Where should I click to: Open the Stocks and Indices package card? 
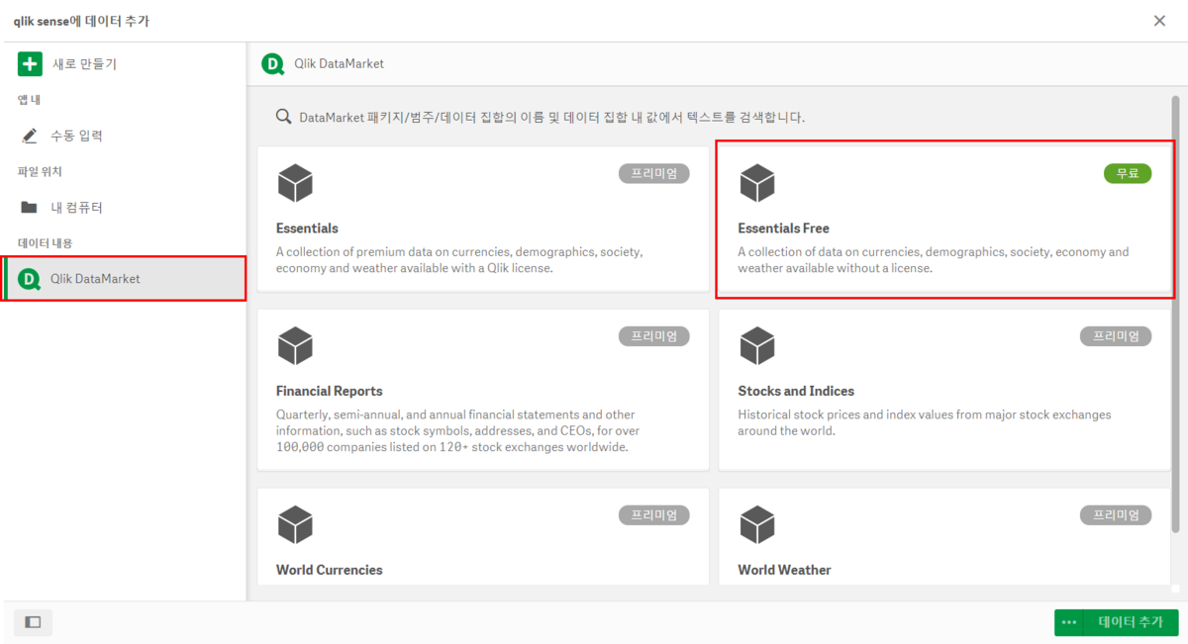[x=944, y=391]
